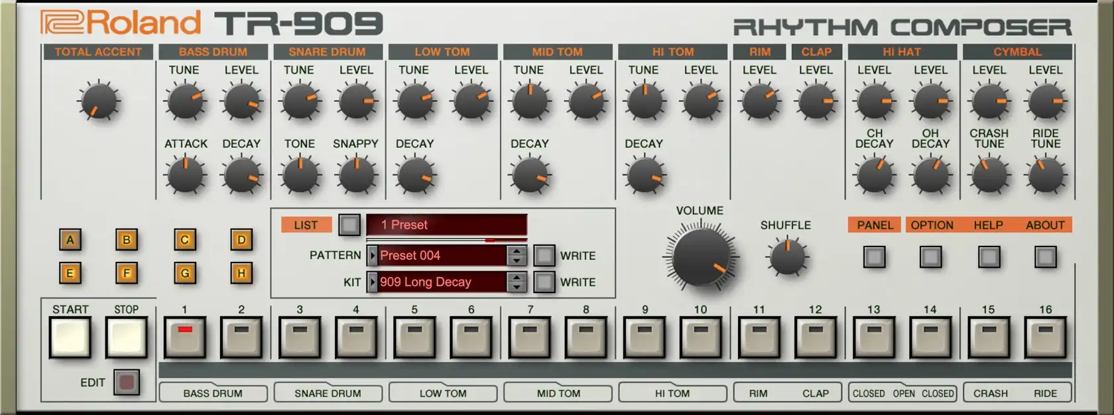Open the Preset 004 pattern dropdown
Viewport: 1114px width, 415px height.
[x=438, y=255]
